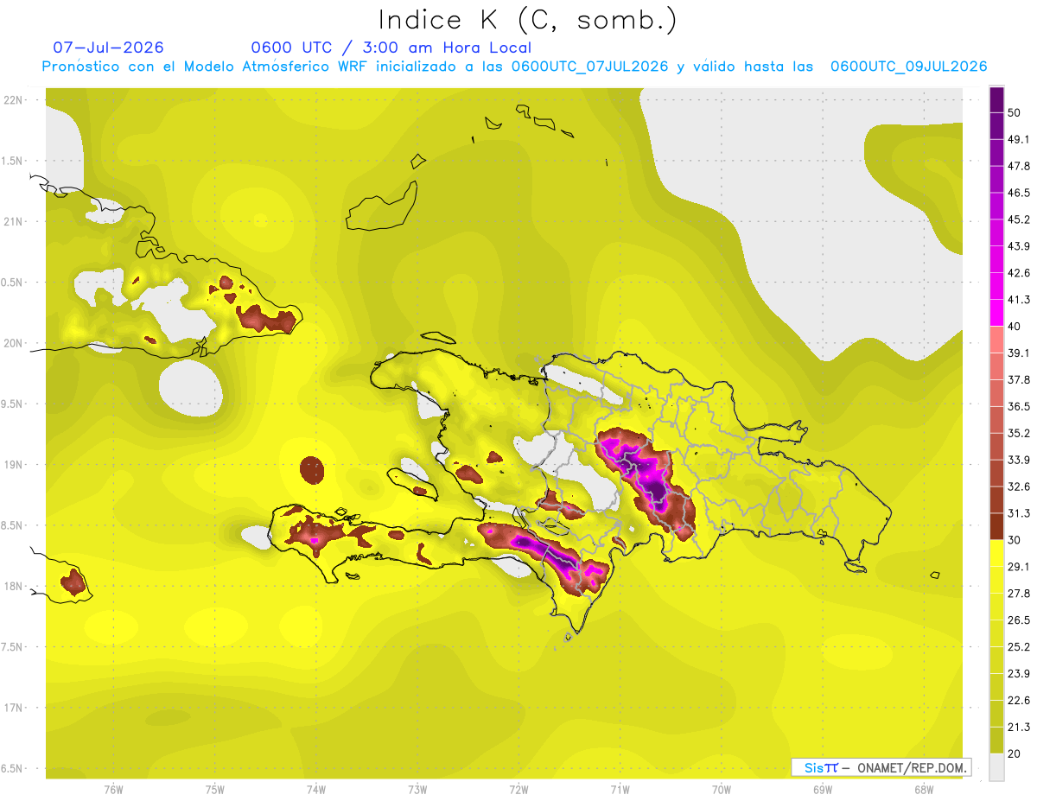Click the '69W' longitude label
Image resolution: width=1037 pixels, height=801 pixels.
[x=823, y=790]
